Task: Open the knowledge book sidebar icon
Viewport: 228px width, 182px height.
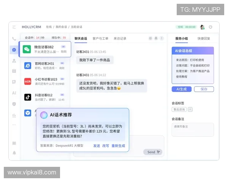Action: point(14,143)
